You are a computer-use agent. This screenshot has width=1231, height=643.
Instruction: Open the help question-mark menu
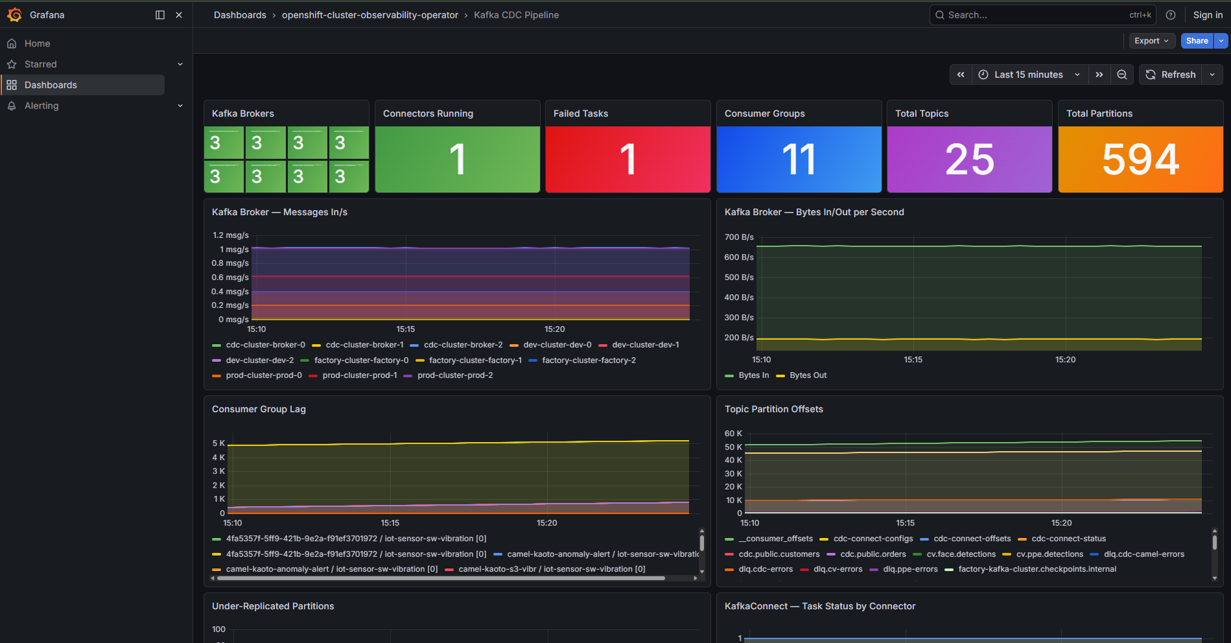[x=1171, y=15]
